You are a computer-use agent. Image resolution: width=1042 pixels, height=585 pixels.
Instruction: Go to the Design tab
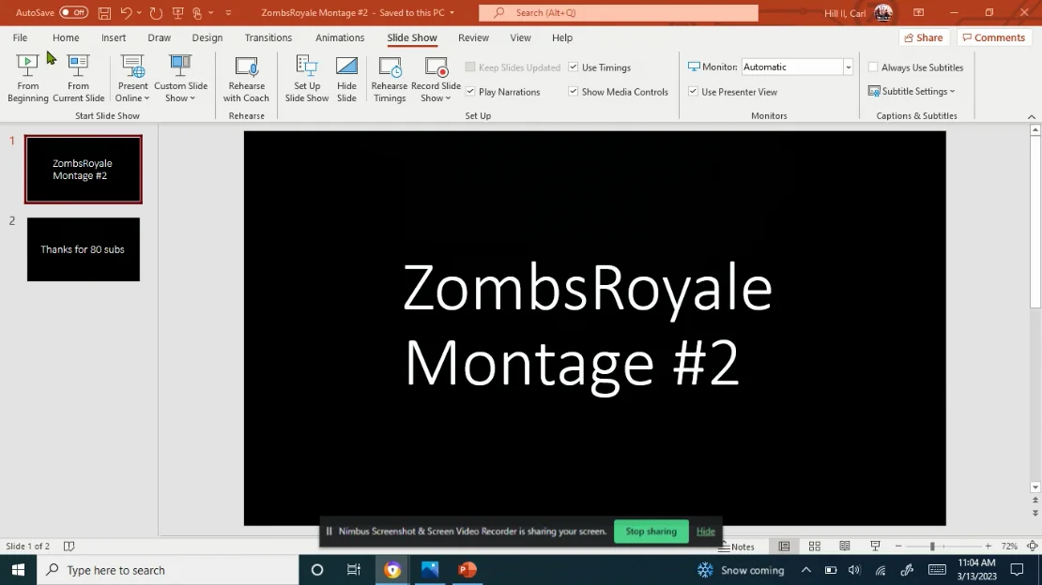pyautogui.click(x=207, y=37)
